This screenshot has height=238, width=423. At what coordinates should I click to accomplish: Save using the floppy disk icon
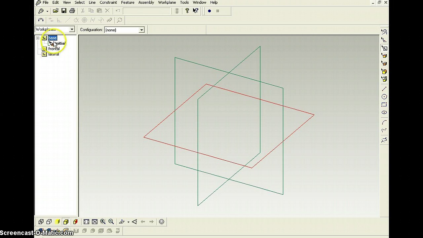64,11
